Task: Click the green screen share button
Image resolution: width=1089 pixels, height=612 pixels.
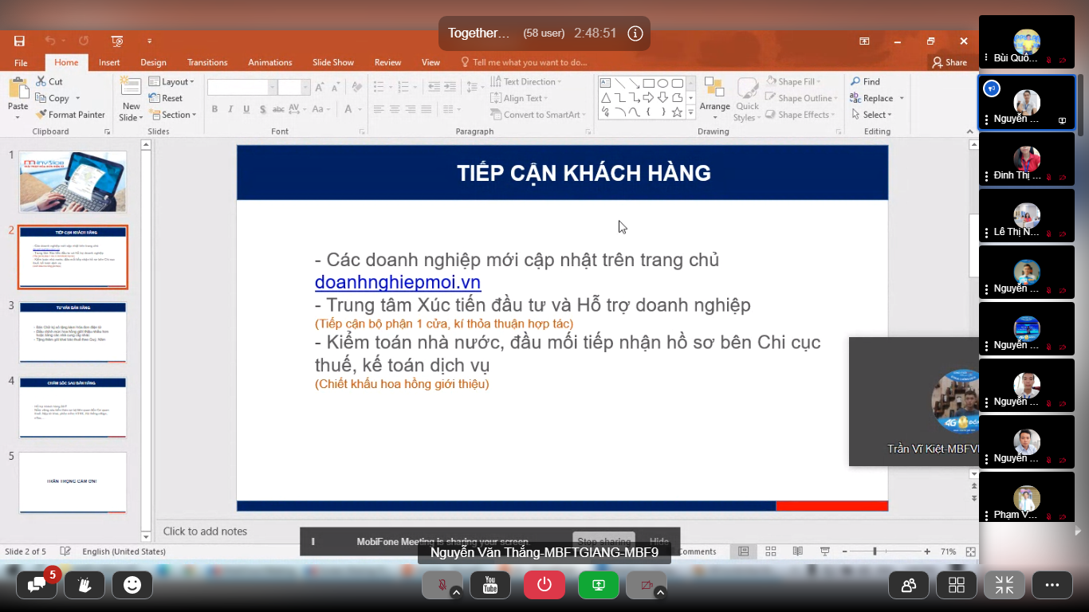Action: point(599,585)
